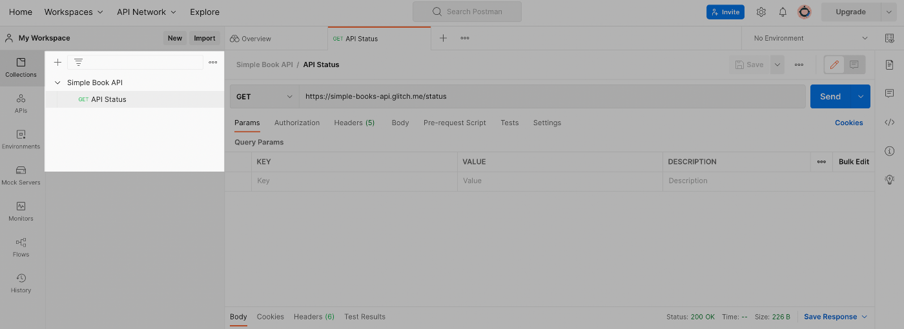Open tab options ellipsis next to new tab
This screenshot has width=904, height=329.
coord(465,38)
